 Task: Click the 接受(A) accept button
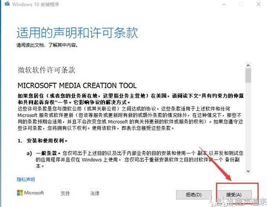234,195
